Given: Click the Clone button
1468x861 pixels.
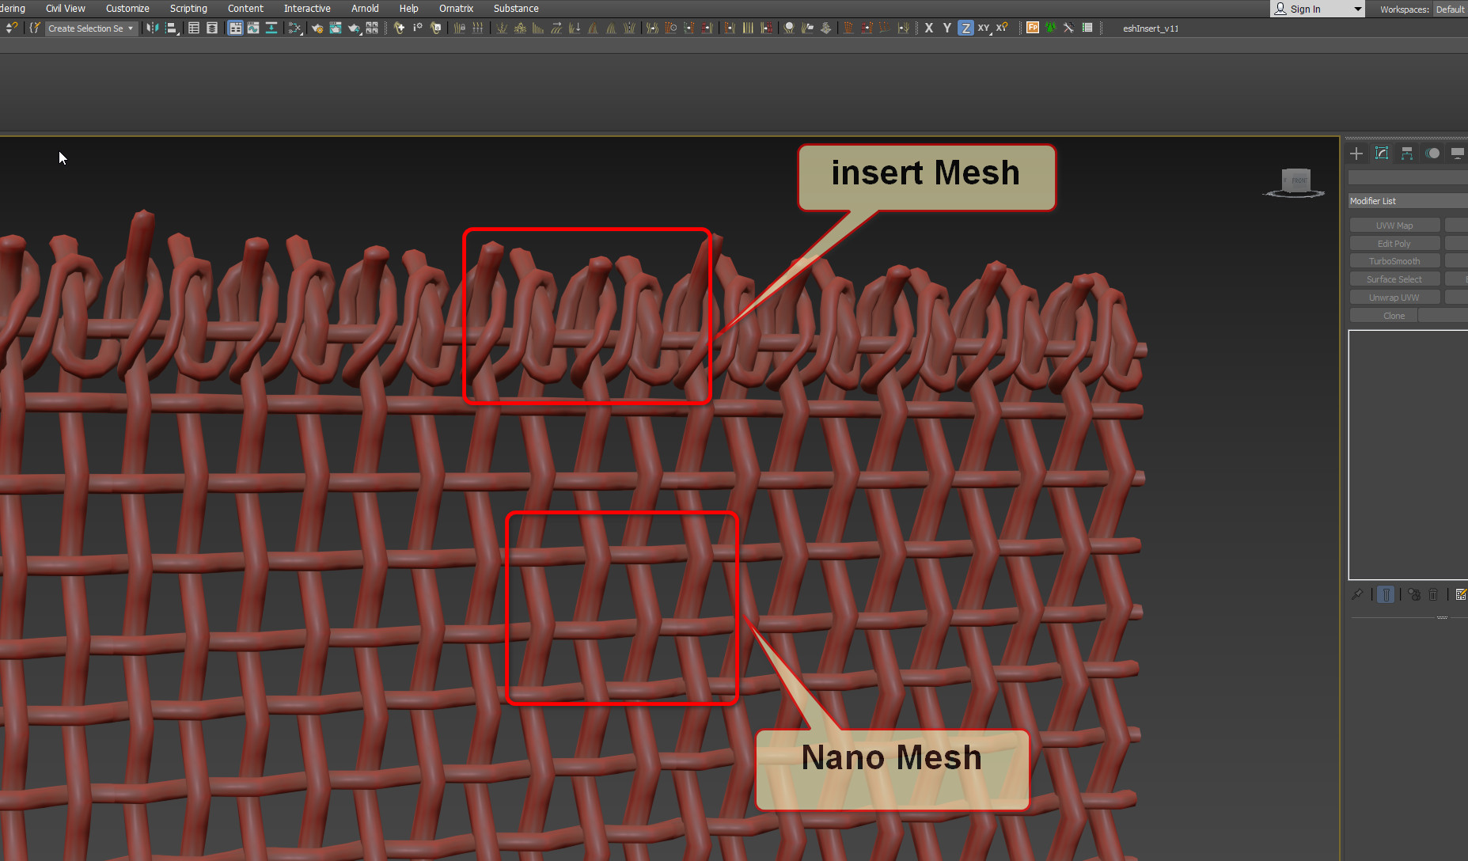Looking at the screenshot, I should point(1383,316).
